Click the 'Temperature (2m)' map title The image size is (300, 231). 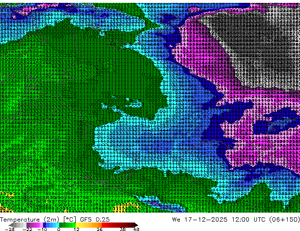click(29, 220)
